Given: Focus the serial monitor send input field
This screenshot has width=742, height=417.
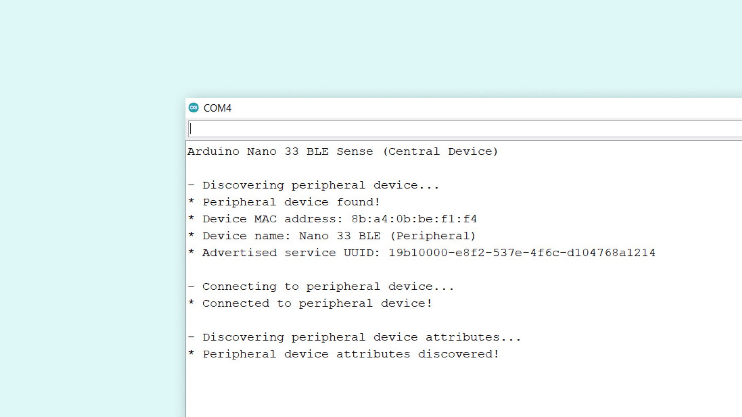Looking at the screenshot, I should click(x=464, y=129).
